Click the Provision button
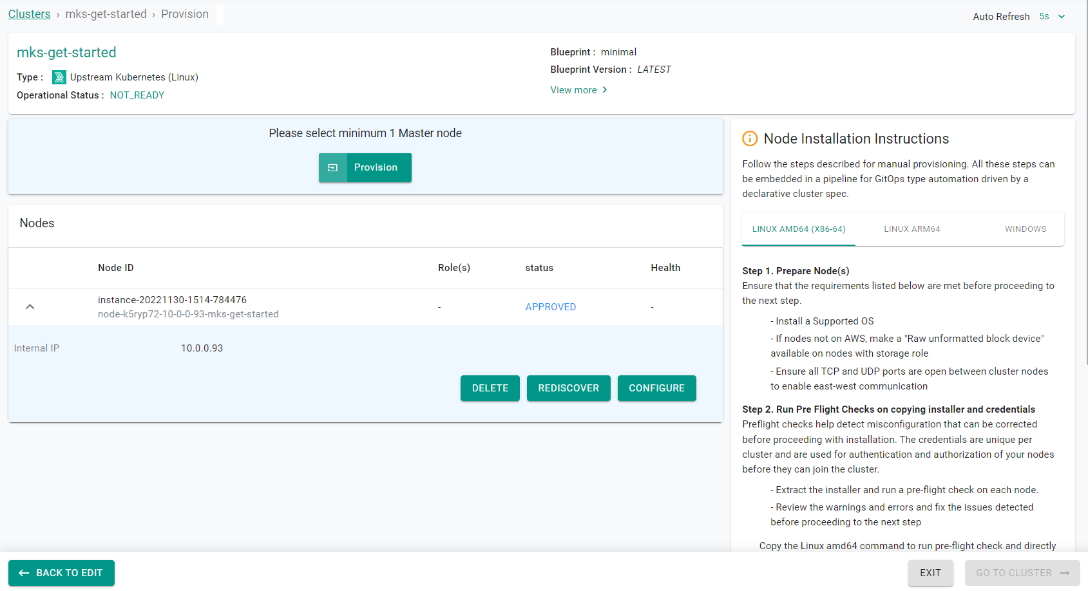The height and width of the screenshot is (591, 1088). [365, 167]
